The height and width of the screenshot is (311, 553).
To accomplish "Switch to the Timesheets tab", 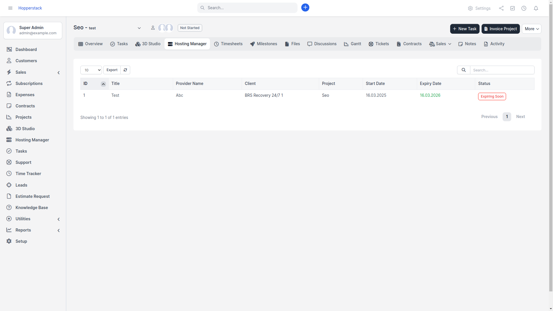I will coord(228,44).
